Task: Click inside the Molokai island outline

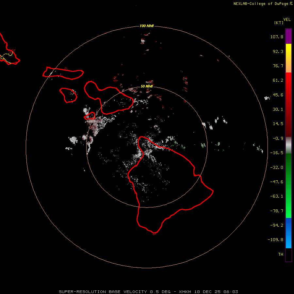Action: coord(64,73)
